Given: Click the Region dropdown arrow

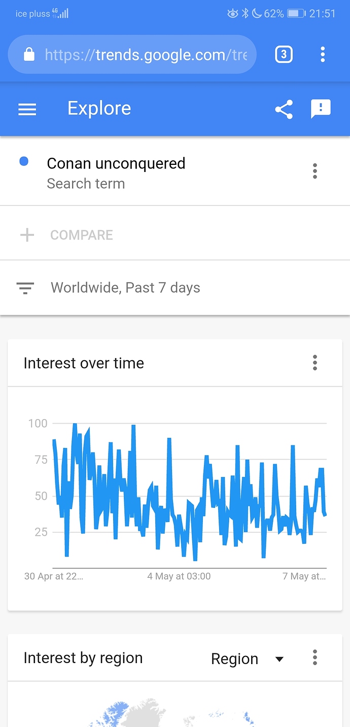Looking at the screenshot, I should click(x=279, y=659).
